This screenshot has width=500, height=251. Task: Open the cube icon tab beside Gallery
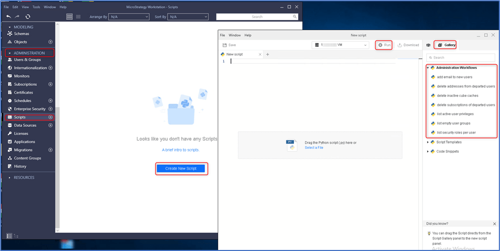tap(428, 45)
